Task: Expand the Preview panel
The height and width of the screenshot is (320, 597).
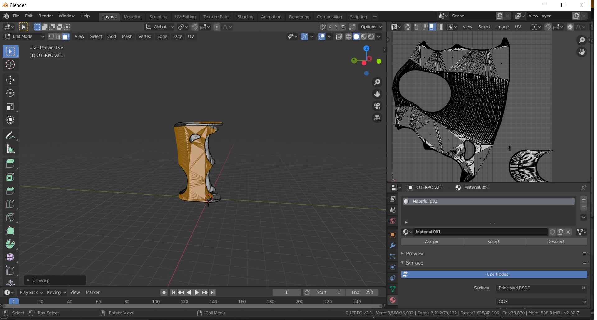Action: click(414, 254)
